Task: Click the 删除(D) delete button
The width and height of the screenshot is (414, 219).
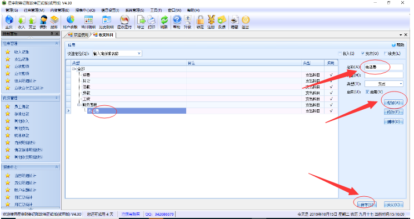Action: [393, 121]
